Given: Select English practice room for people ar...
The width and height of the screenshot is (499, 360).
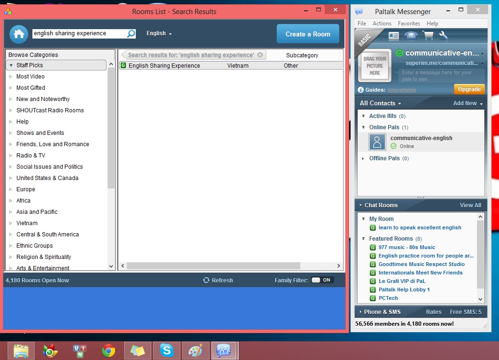Looking at the screenshot, I should 426,256.
